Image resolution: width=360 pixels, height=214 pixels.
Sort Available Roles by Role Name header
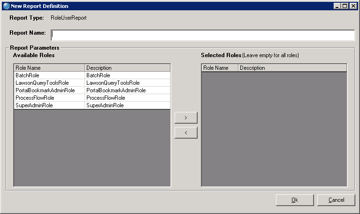(49, 68)
